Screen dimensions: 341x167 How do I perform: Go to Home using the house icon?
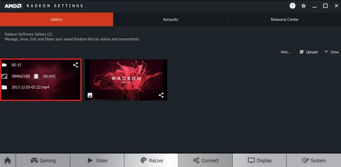point(7,160)
